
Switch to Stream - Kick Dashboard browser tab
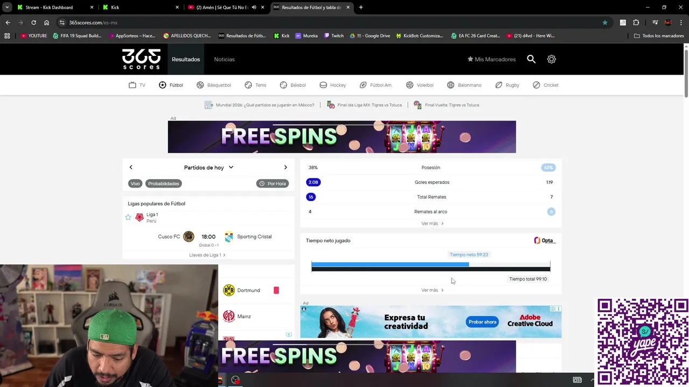(x=54, y=8)
